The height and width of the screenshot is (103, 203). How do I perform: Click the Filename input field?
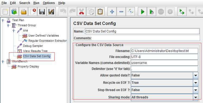pos(164,51)
